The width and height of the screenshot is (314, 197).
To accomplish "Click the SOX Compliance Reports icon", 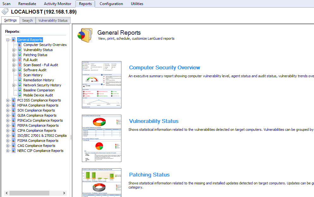I will [14, 110].
